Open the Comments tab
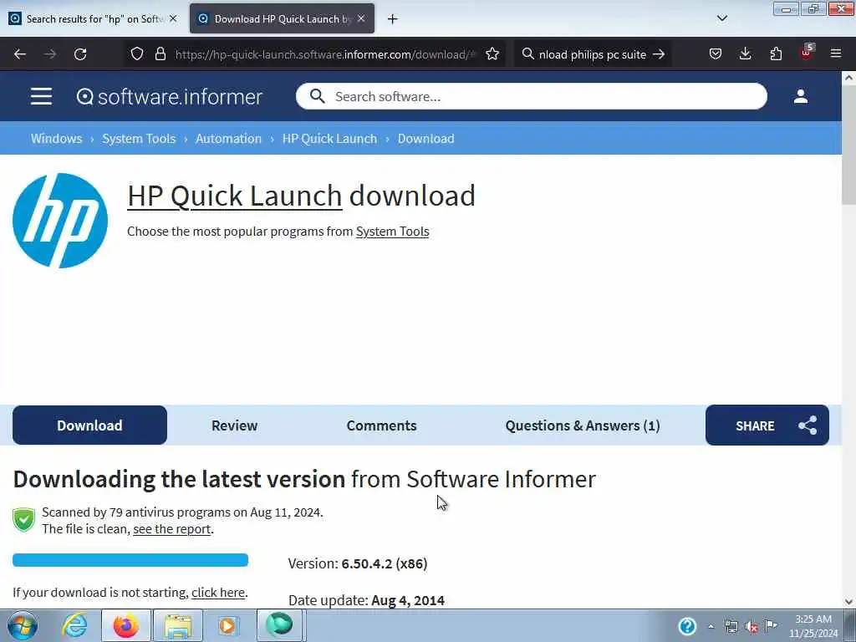Screen dimensions: 856x642 [381, 425]
